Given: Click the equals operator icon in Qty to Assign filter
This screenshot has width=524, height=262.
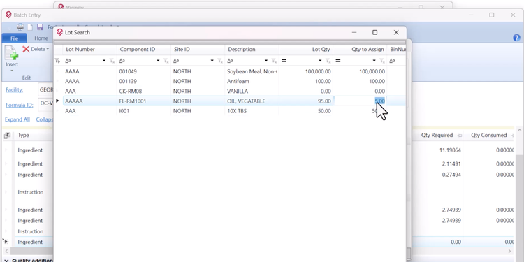Looking at the screenshot, I should [338, 61].
